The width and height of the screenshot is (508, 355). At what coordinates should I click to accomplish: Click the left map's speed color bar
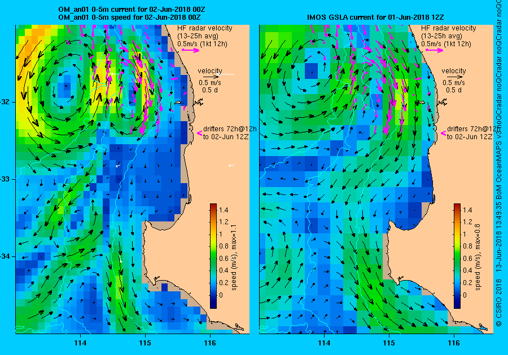(213, 256)
